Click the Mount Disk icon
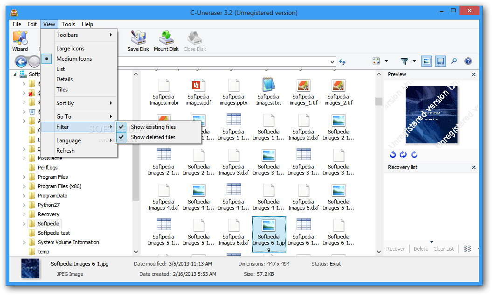The height and width of the screenshot is (295, 492). 166,41
